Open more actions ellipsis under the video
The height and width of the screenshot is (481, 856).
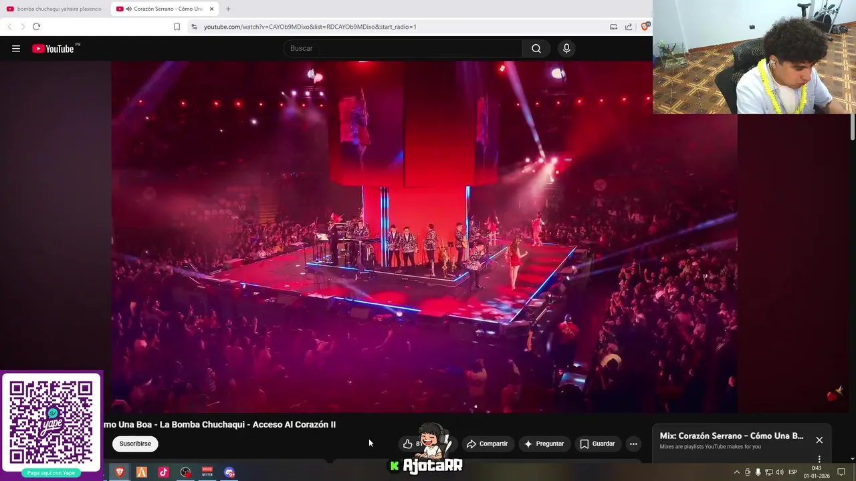633,444
